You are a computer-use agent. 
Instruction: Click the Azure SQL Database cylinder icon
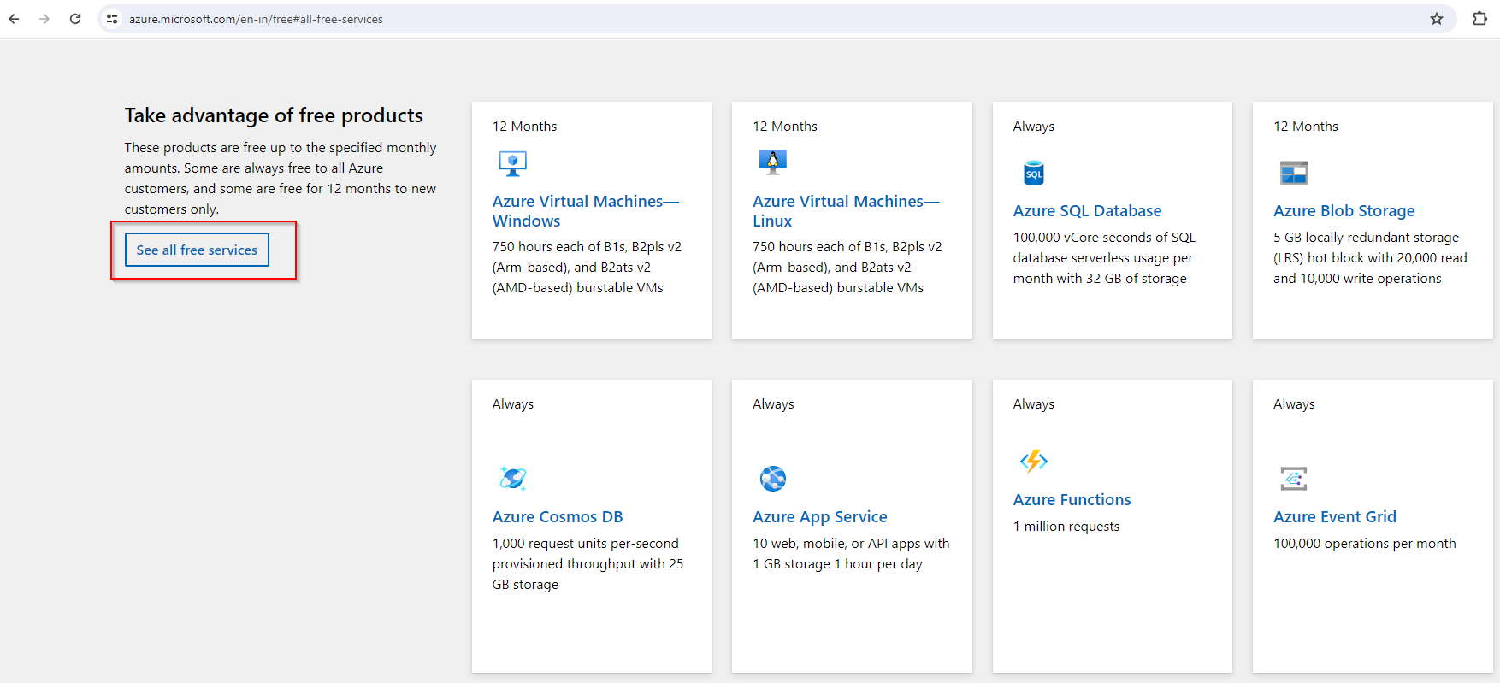[x=1034, y=173]
